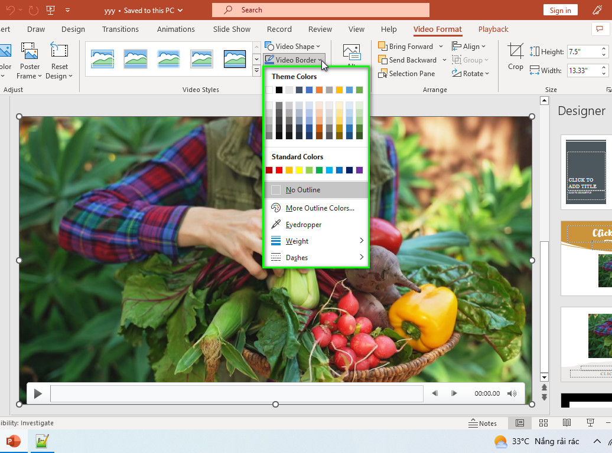The height and width of the screenshot is (453, 612).
Task: Switch to the Animations tab
Action: pos(175,29)
